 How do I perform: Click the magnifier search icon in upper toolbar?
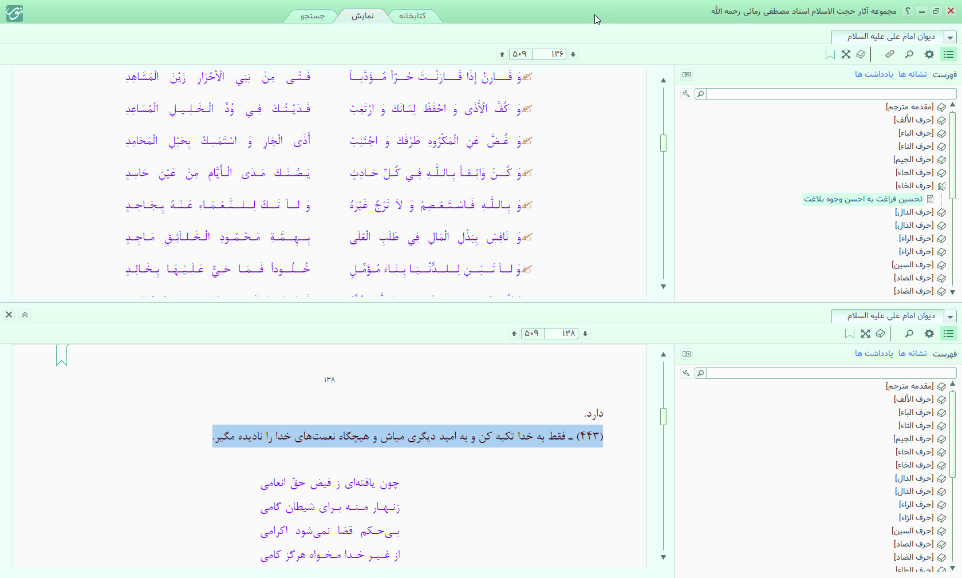coord(909,54)
